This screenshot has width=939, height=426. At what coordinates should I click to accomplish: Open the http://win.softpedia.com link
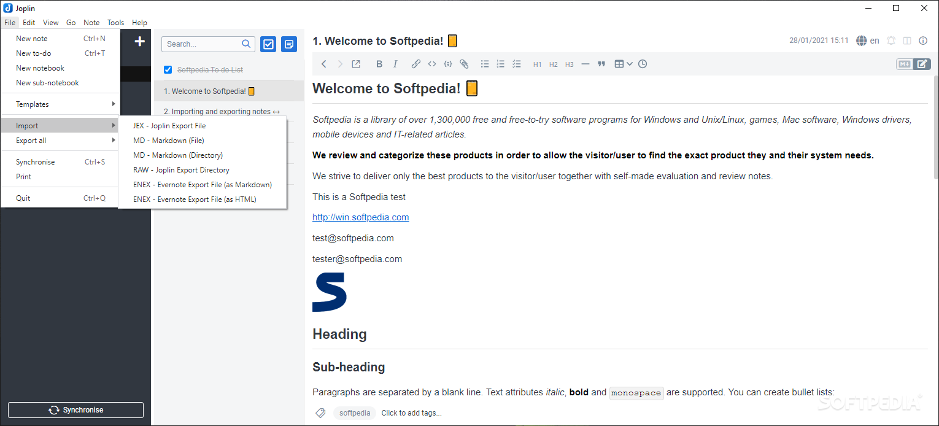(x=361, y=217)
